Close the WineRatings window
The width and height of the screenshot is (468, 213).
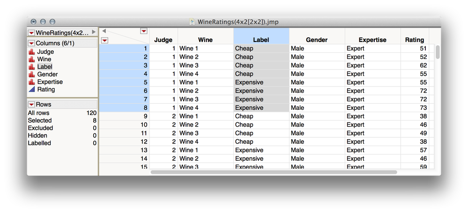pyautogui.click(x=33, y=21)
